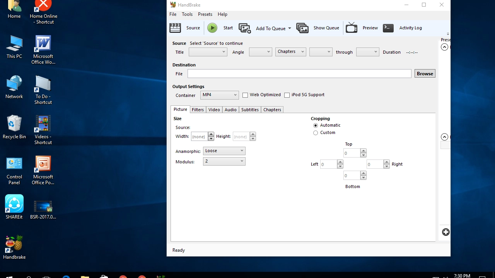Select the Microsoft Office PowerPoint desktop icon
The height and width of the screenshot is (278, 495).
pyautogui.click(x=43, y=170)
